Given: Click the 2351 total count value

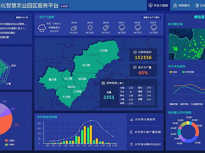Looking at the screenshot, I should 109,97.
